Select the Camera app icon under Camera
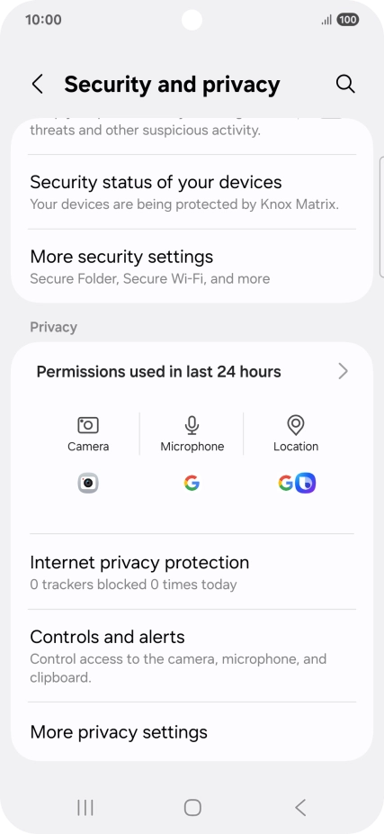The image size is (384, 834). [x=88, y=483]
